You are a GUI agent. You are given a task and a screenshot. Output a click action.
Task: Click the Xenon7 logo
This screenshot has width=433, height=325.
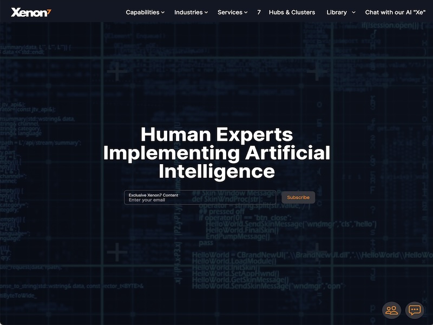click(31, 12)
